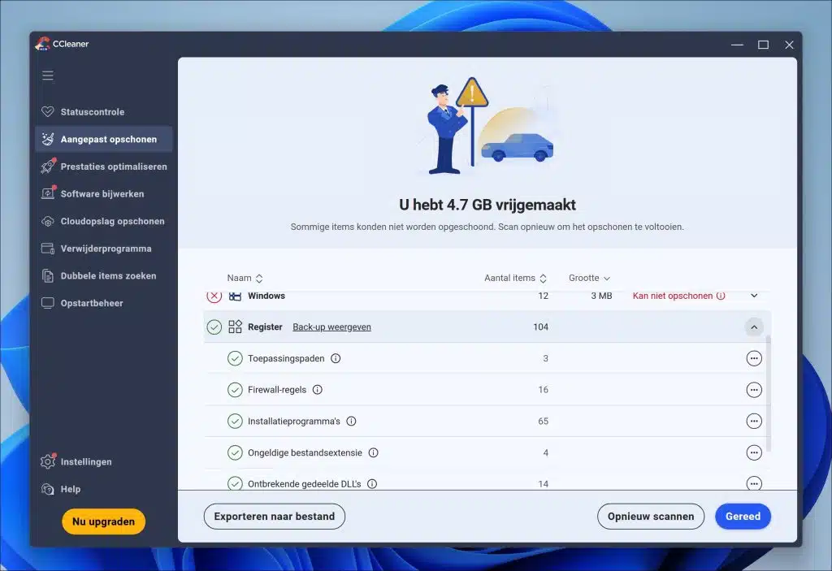Viewport: 832px width, 571px height.
Task: Click info icon beside Kan niet opschonen
Action: pyautogui.click(x=721, y=296)
